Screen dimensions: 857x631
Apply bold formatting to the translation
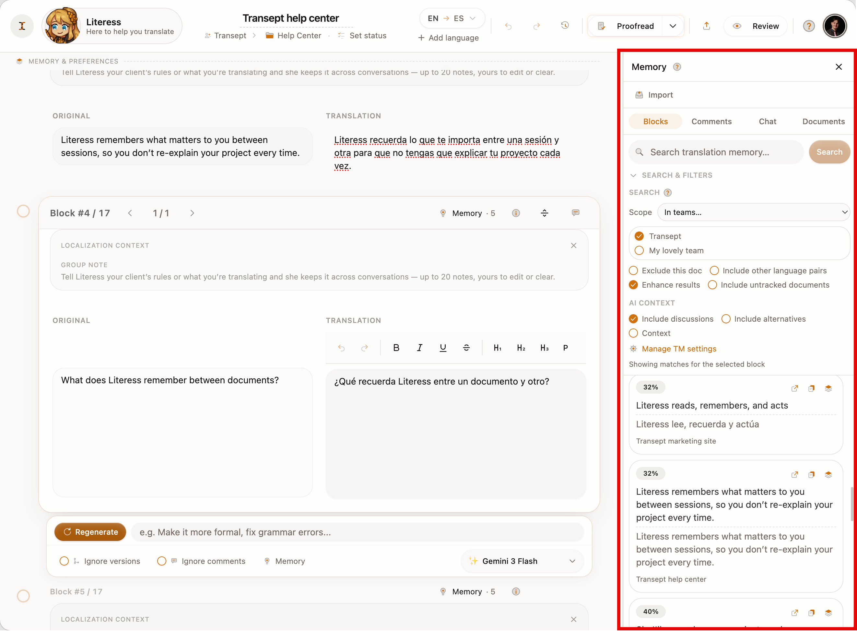tap(396, 348)
